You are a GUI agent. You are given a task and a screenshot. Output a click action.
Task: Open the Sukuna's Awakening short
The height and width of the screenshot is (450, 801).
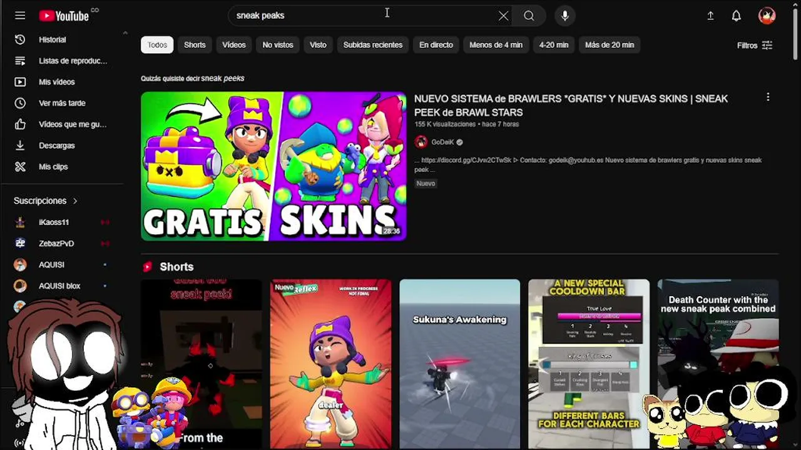(460, 364)
